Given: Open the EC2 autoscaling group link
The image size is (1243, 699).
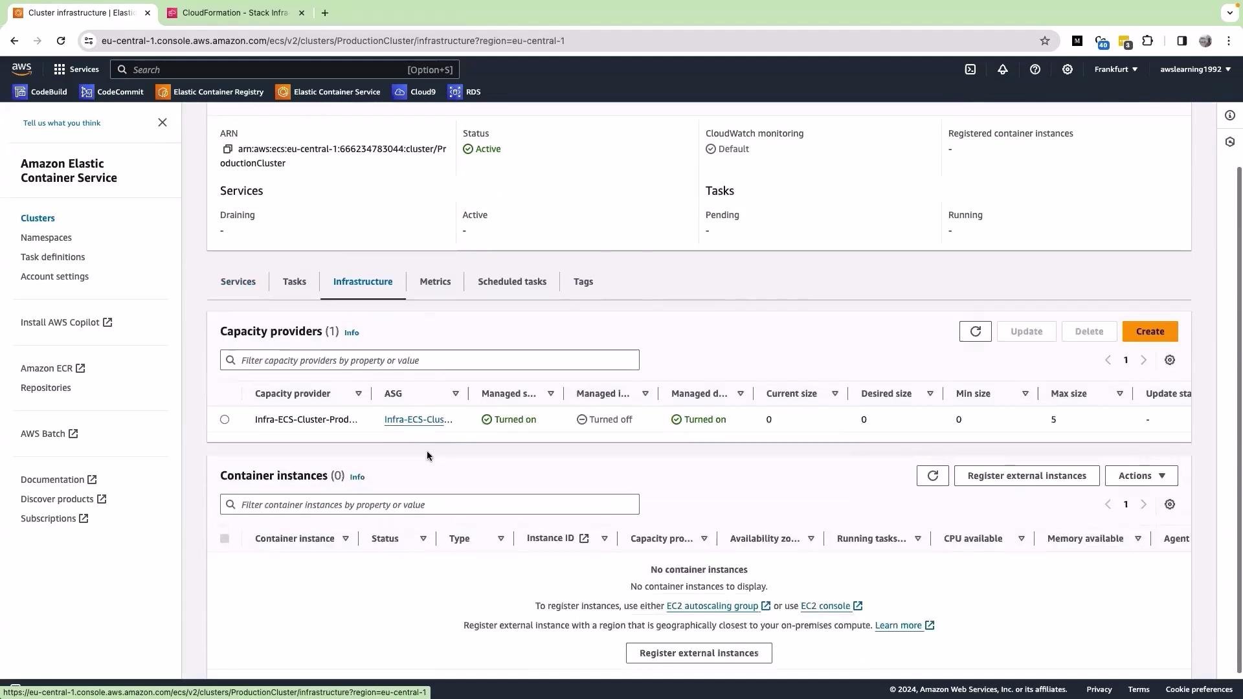Looking at the screenshot, I should coord(718,606).
